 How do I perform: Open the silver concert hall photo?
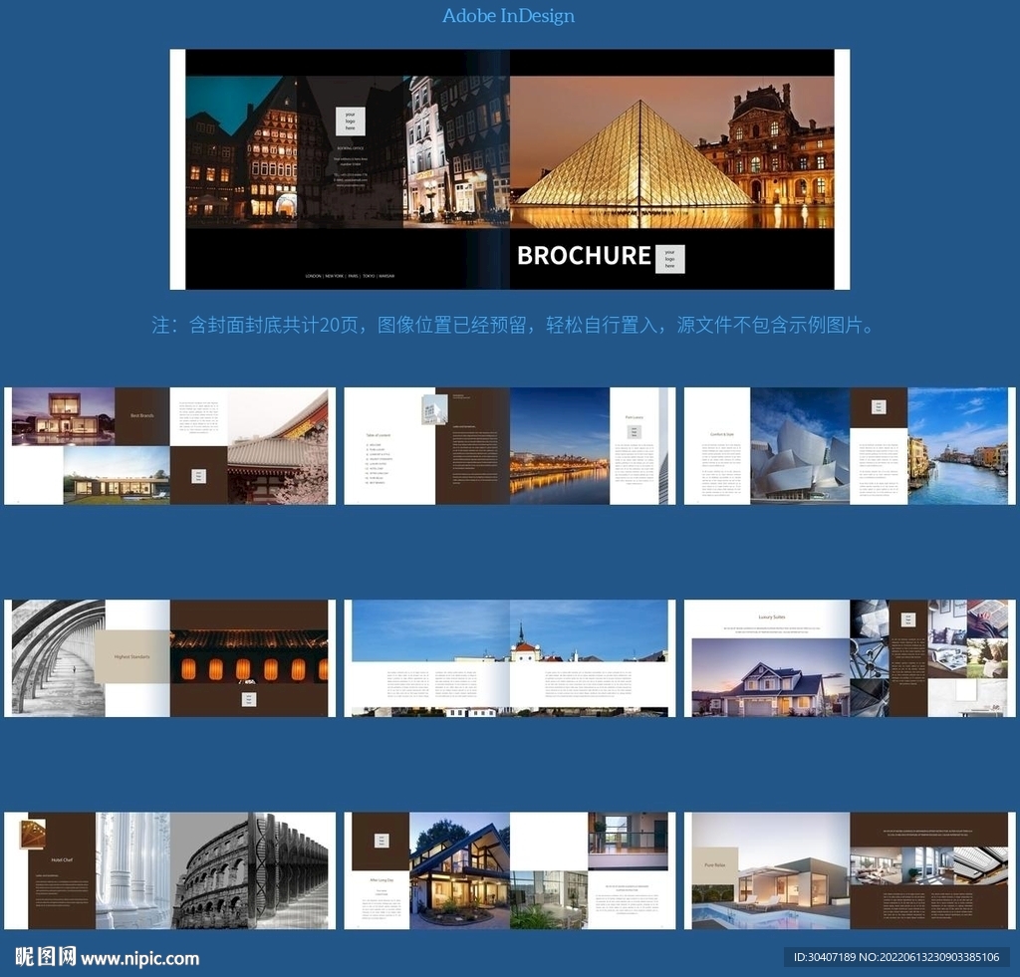tap(800, 446)
